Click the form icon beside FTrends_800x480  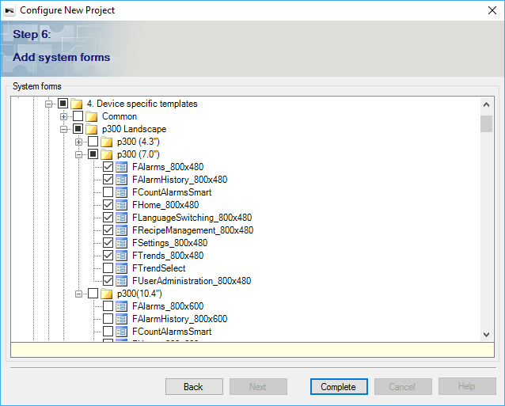(x=121, y=256)
